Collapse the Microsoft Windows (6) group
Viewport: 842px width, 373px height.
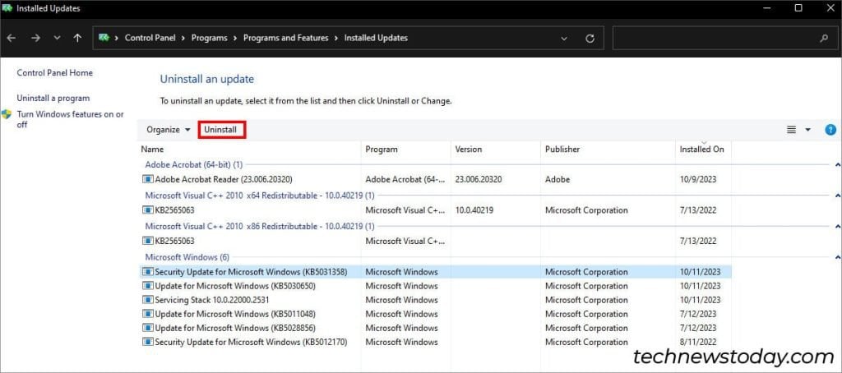tap(838, 257)
